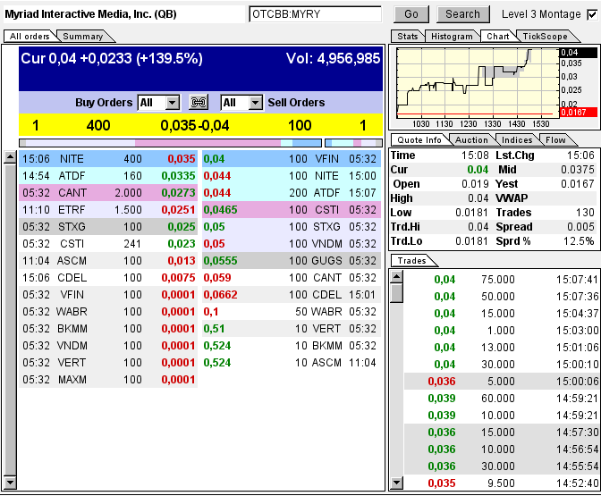Click the order book scroll down arrow

pyautogui.click(x=11, y=483)
